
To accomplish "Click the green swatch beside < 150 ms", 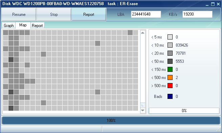I will (x=170, y=70).
